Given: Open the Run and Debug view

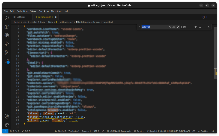Looking at the screenshot, I should [7, 44].
